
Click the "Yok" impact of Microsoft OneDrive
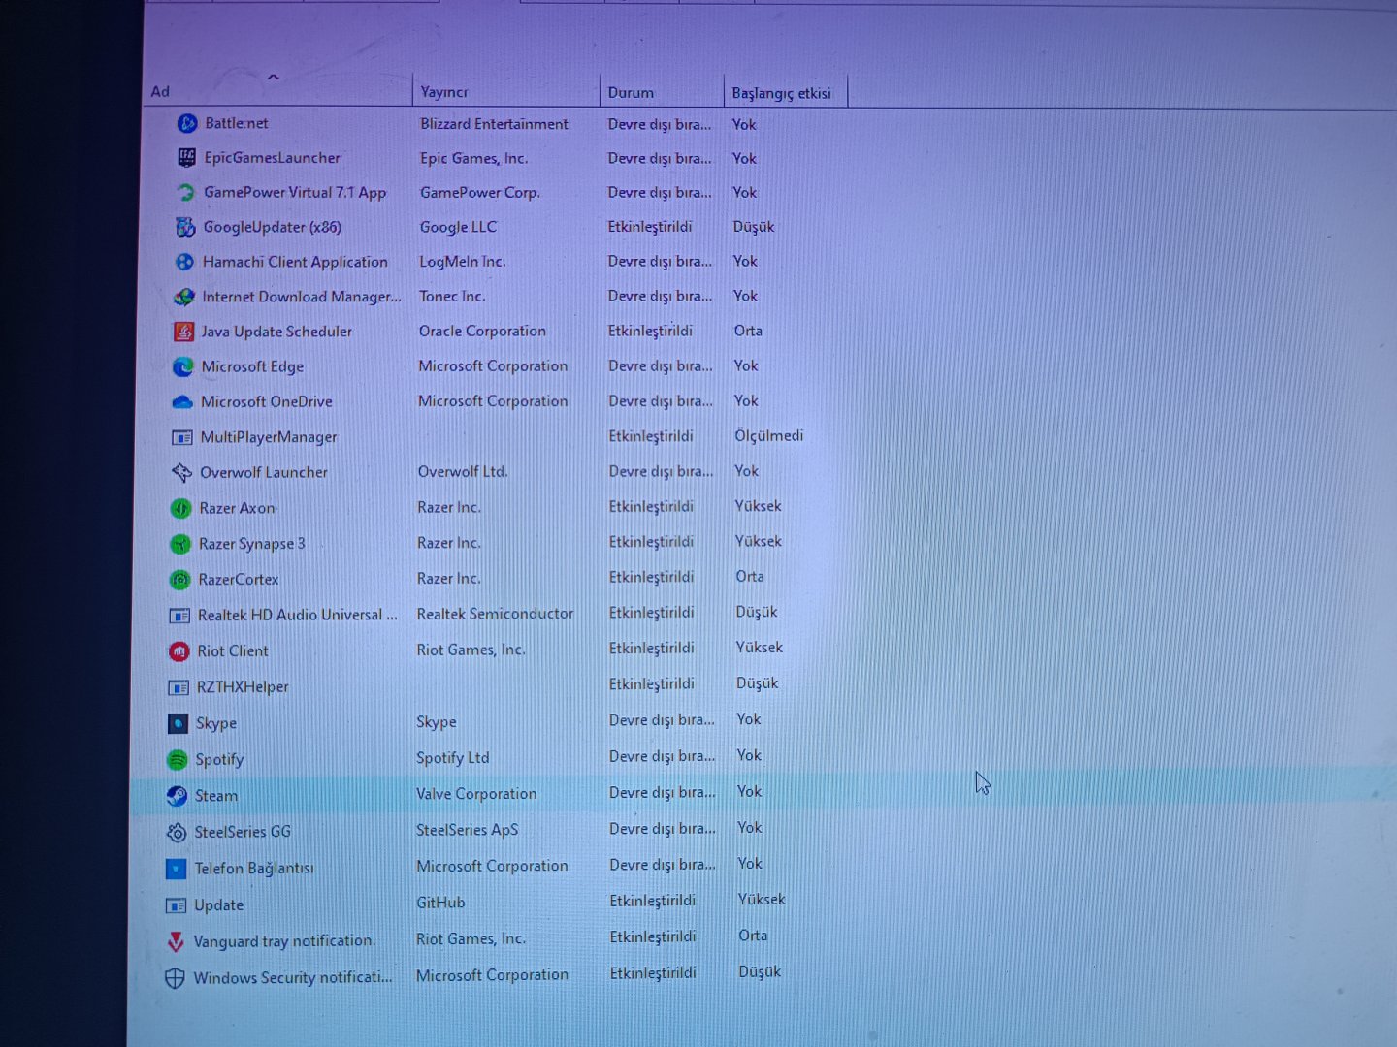point(746,400)
